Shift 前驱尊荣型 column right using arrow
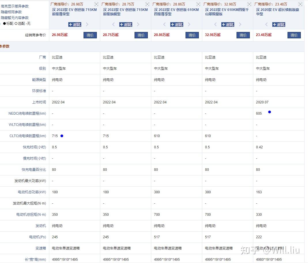 pos(87,24)
